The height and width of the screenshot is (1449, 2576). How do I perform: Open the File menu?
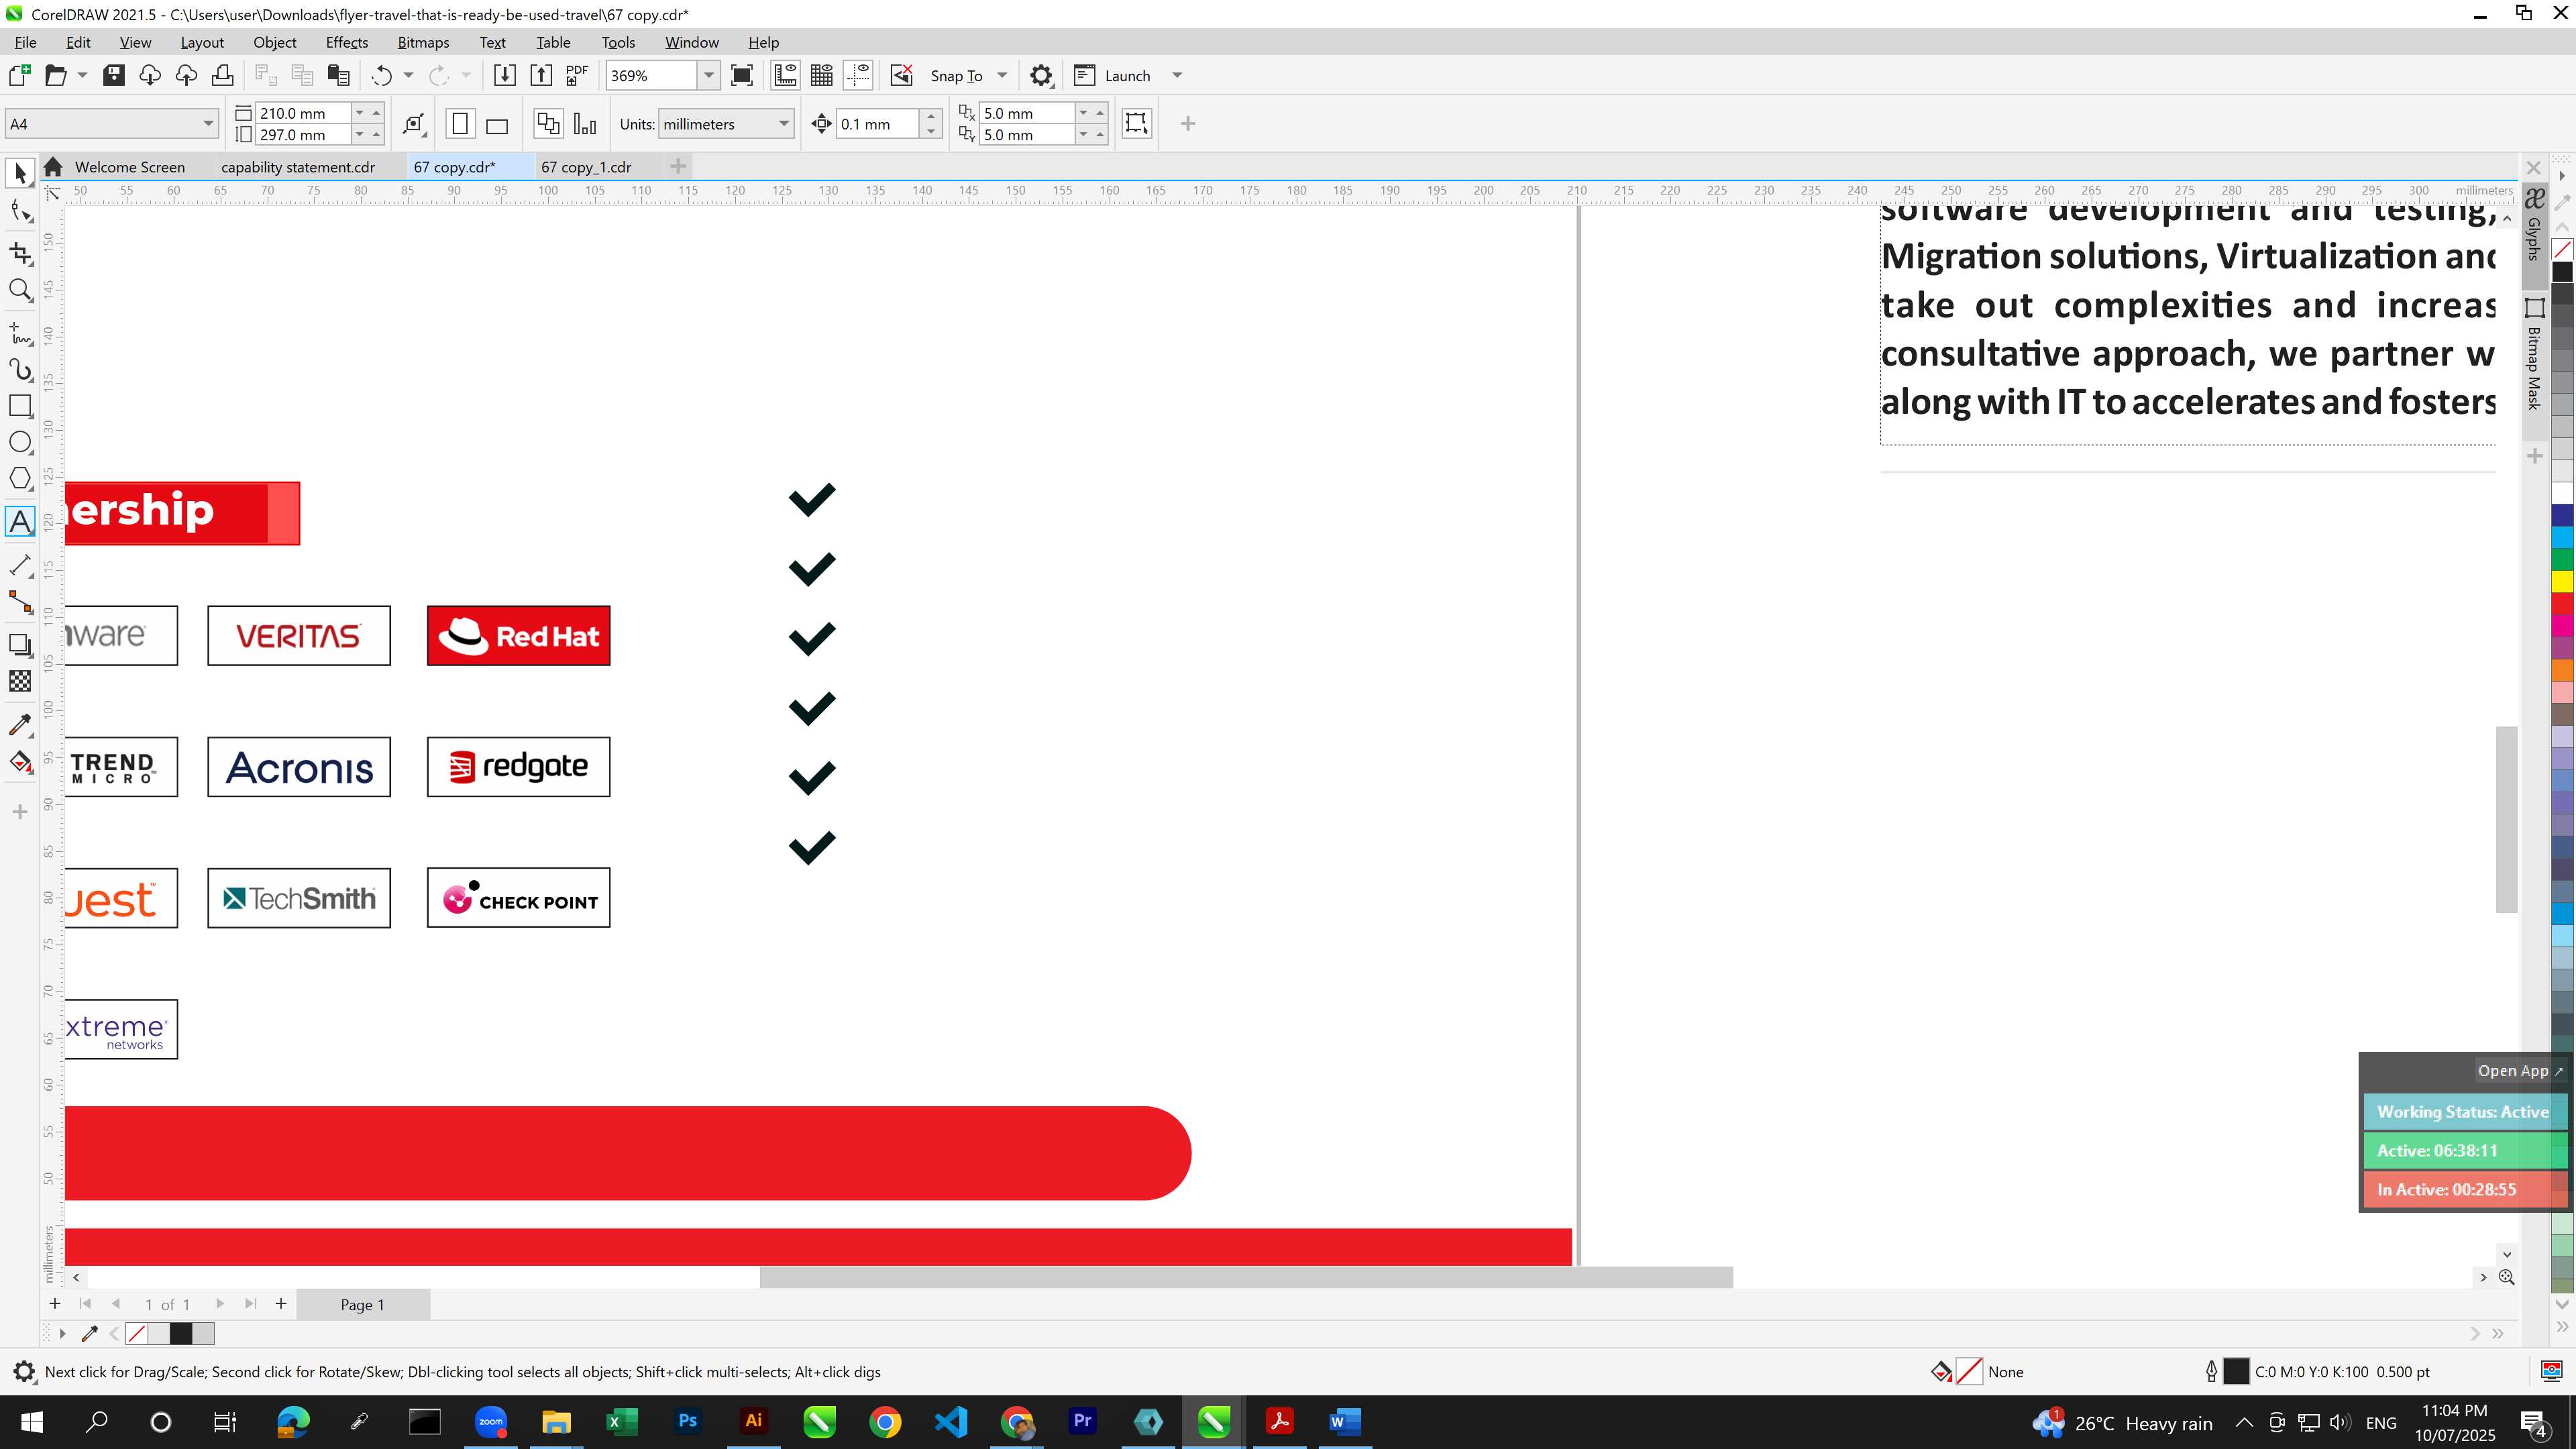(25, 42)
